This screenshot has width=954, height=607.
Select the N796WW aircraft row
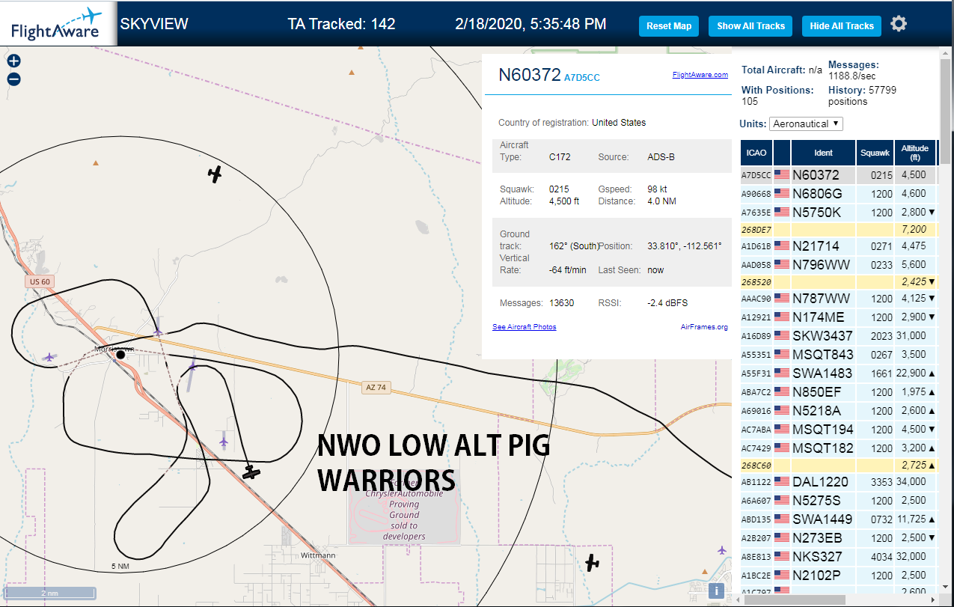pos(838,264)
